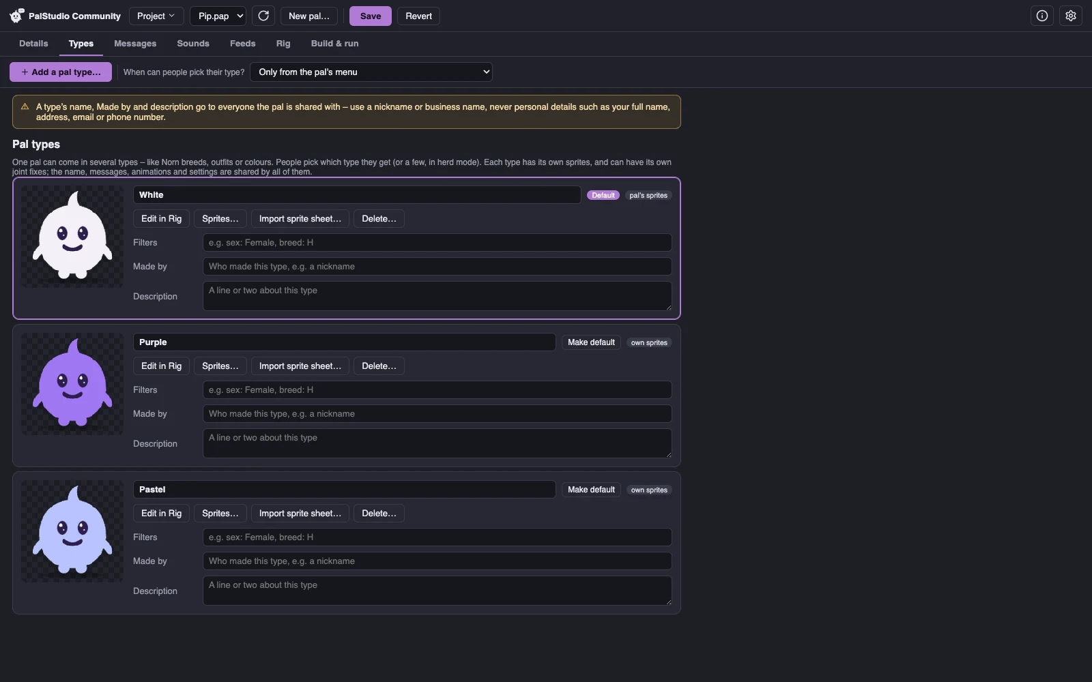Delete the White pal type
Screen dimensions: 1092x682
[379, 219]
